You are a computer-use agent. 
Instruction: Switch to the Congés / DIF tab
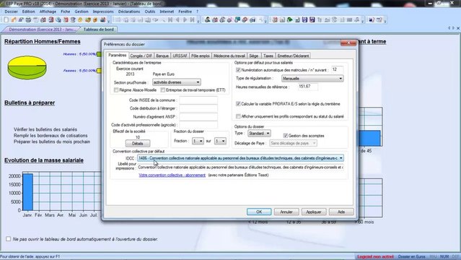[x=141, y=56]
